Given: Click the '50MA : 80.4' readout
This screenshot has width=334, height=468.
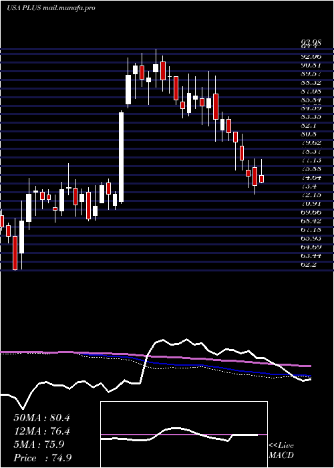Looking at the screenshot, I should coord(41,418).
